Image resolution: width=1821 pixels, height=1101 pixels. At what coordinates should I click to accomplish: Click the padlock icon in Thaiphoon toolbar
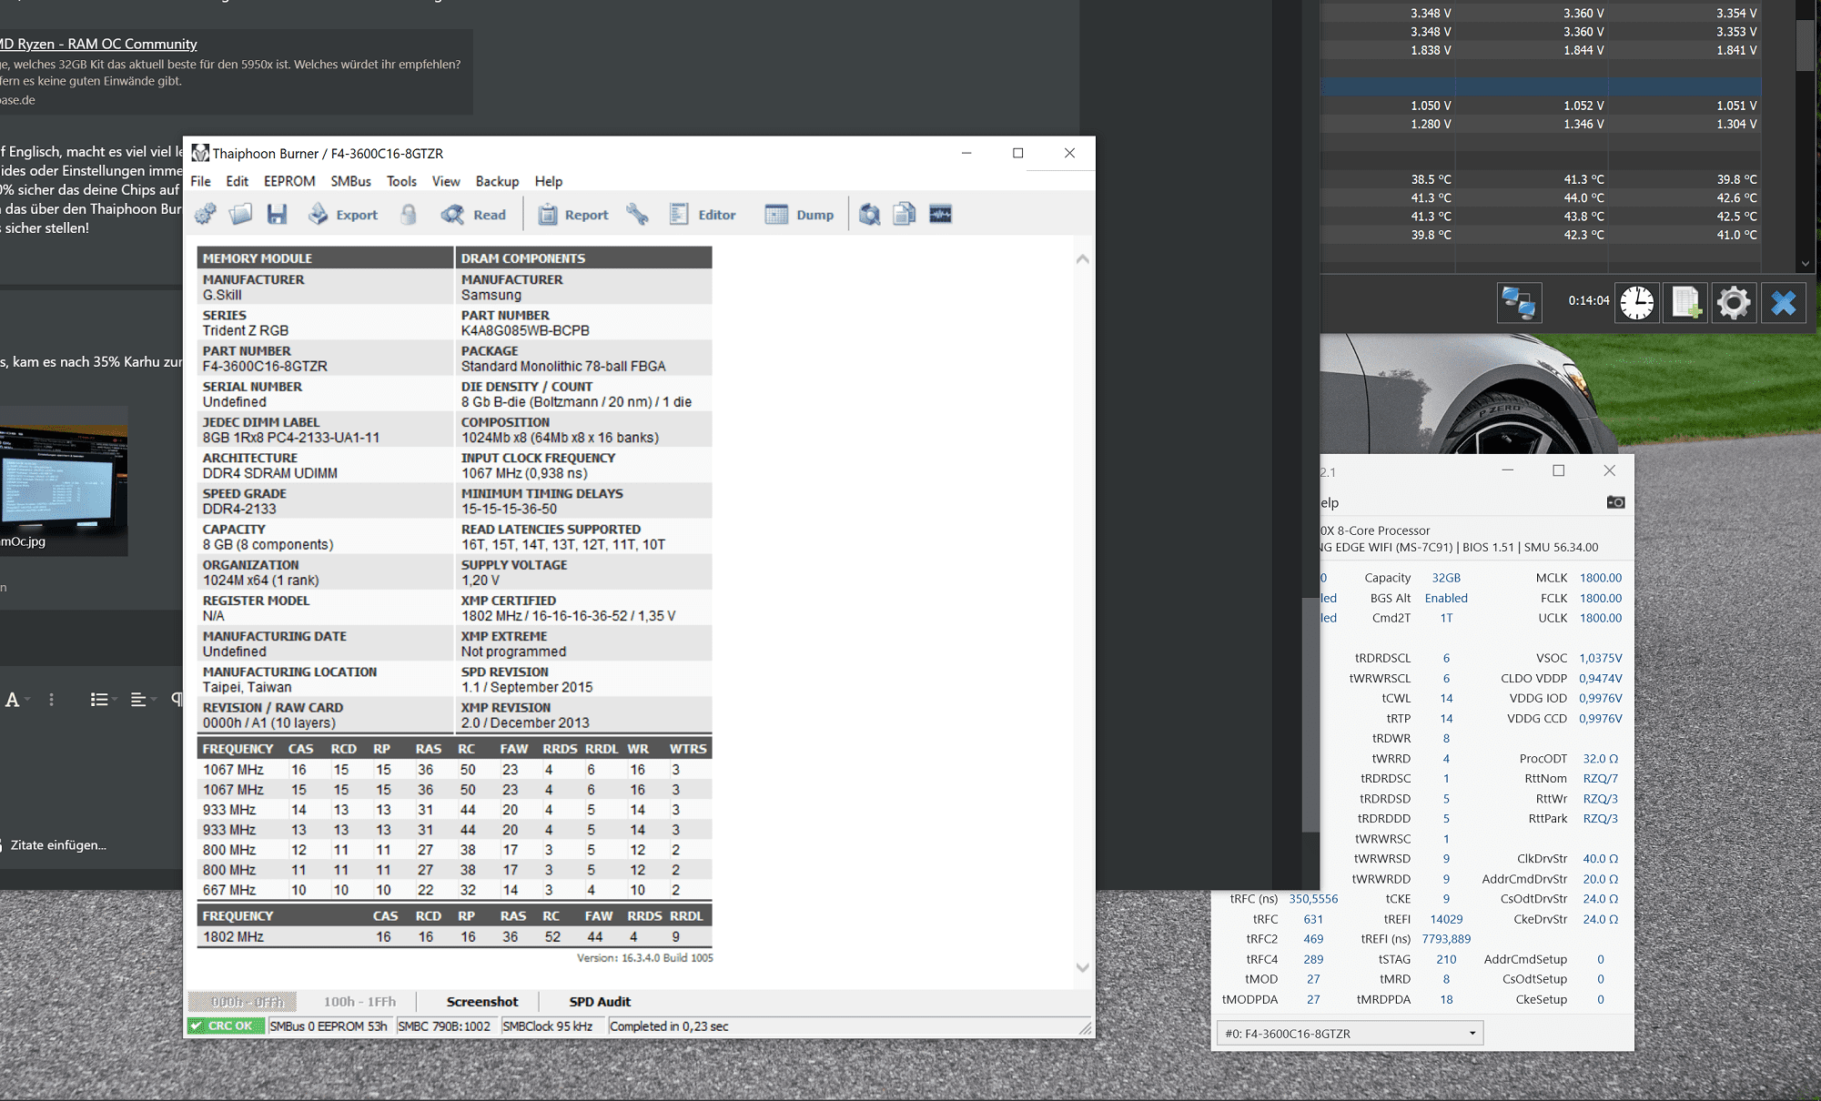409,215
